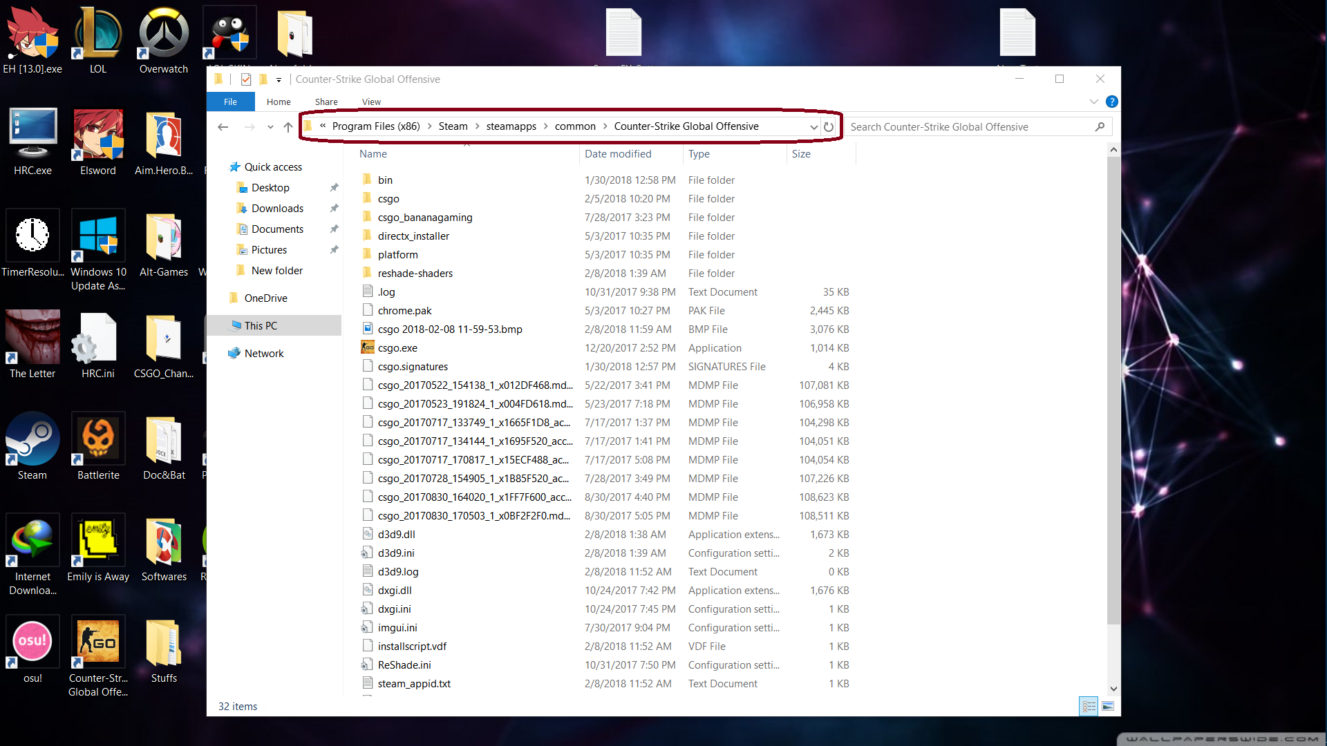Click the Back navigation arrow

pos(223,126)
